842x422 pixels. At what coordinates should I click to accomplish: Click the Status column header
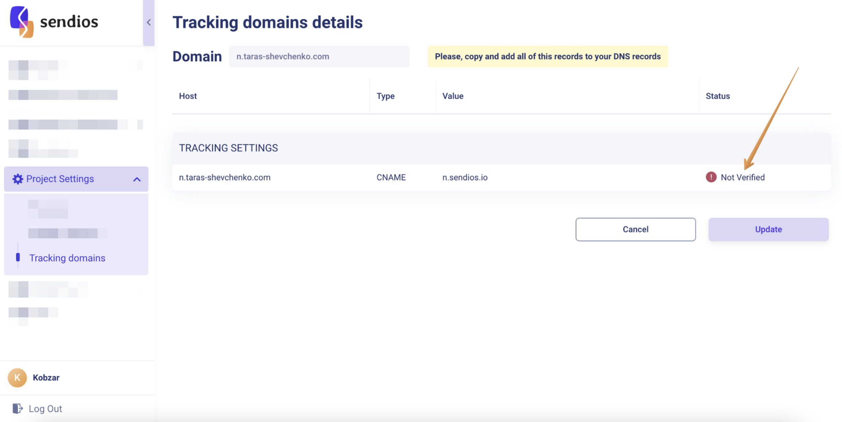point(717,96)
